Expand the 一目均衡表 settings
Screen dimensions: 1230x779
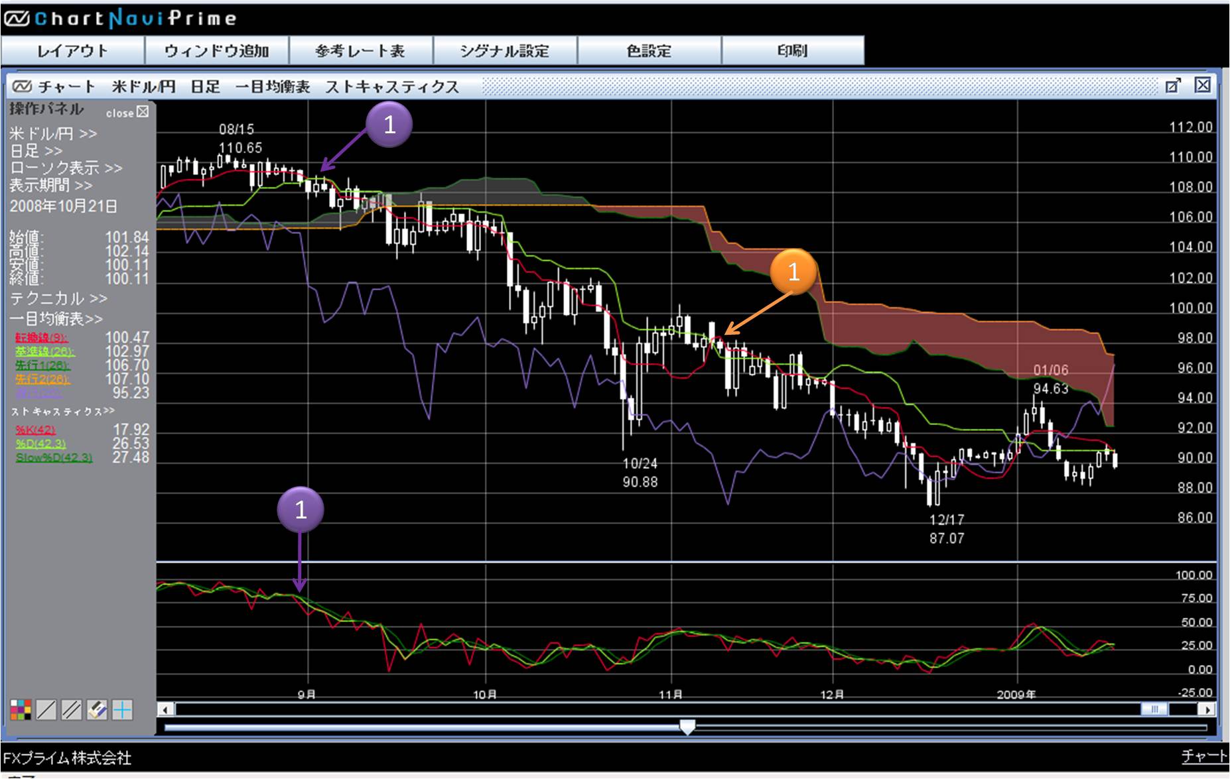pos(56,319)
